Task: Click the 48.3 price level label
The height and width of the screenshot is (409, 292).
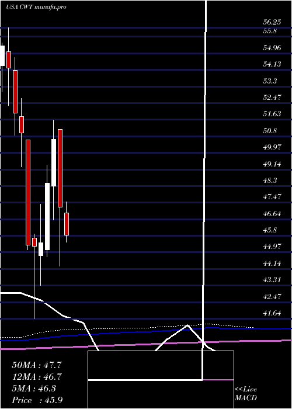Action: point(270,180)
